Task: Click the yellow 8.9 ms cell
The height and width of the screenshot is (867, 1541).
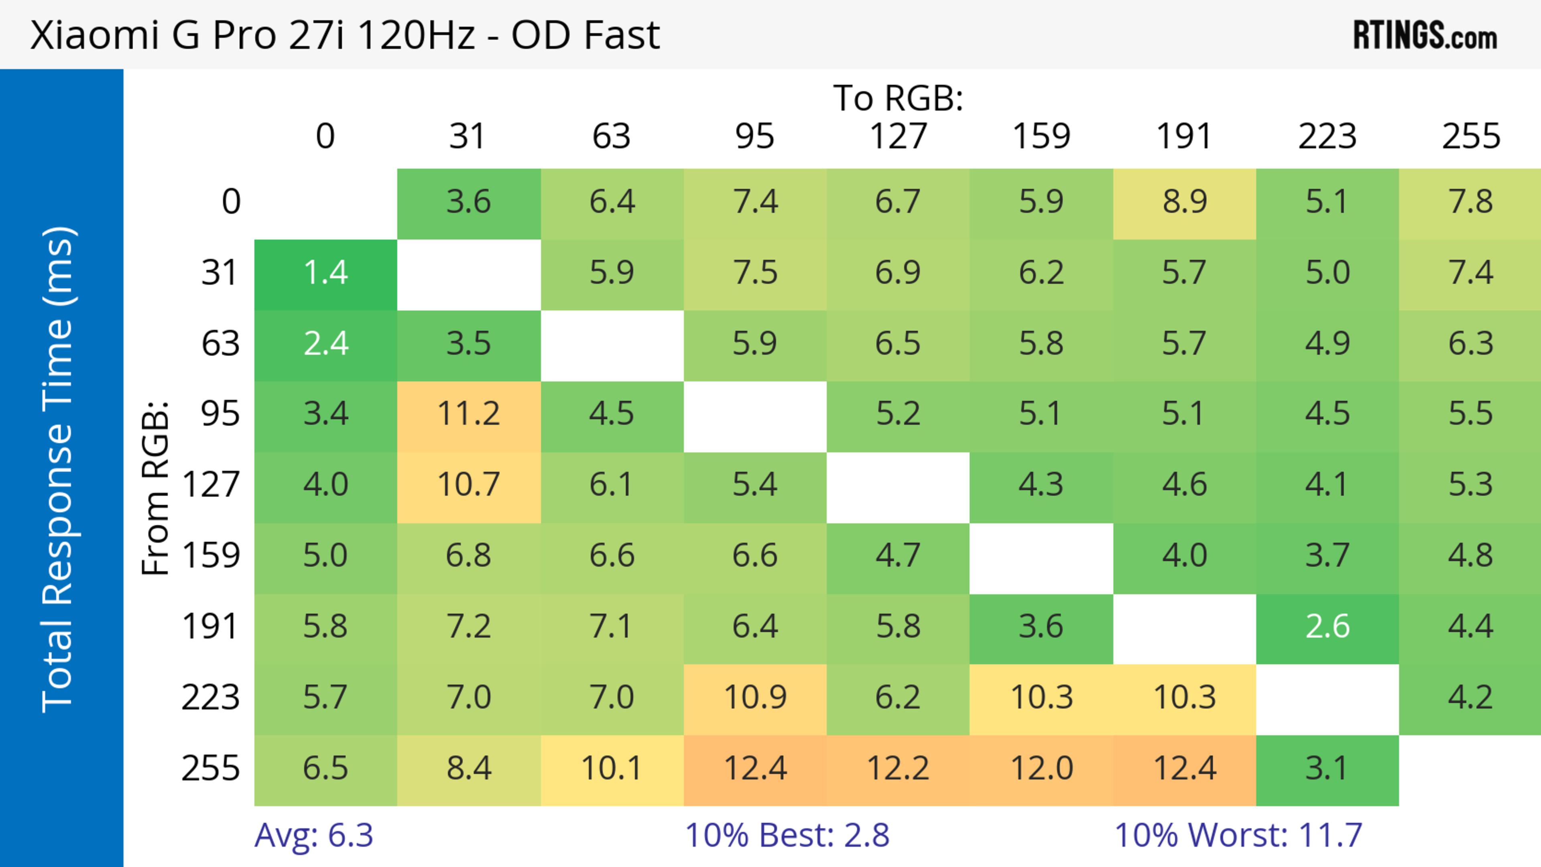Action: pyautogui.click(x=1185, y=201)
